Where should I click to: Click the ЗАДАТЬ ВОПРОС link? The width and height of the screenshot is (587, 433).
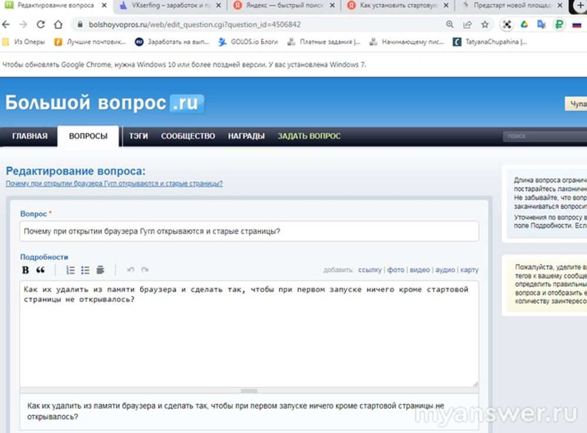(309, 136)
